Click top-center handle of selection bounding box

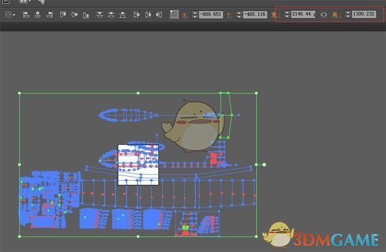click(138, 93)
